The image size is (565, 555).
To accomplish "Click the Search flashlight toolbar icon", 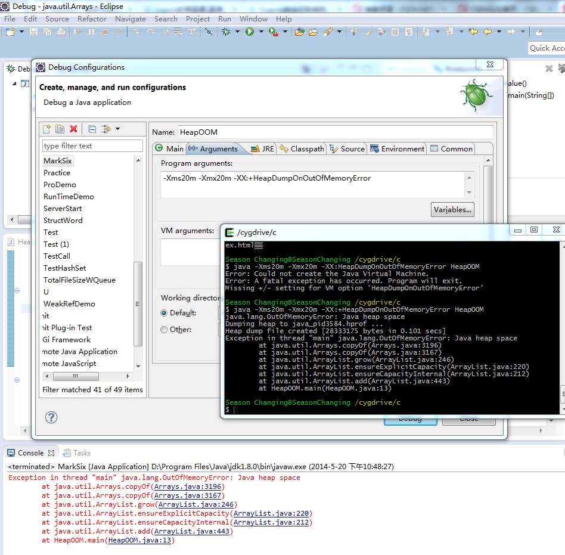I will (328, 32).
